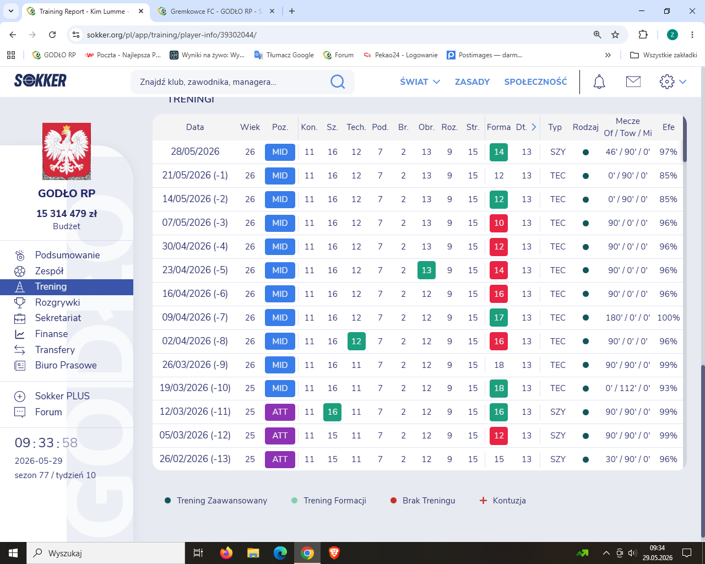Switch to Gremkowce FC - GODŁO RP tab

coord(216,11)
